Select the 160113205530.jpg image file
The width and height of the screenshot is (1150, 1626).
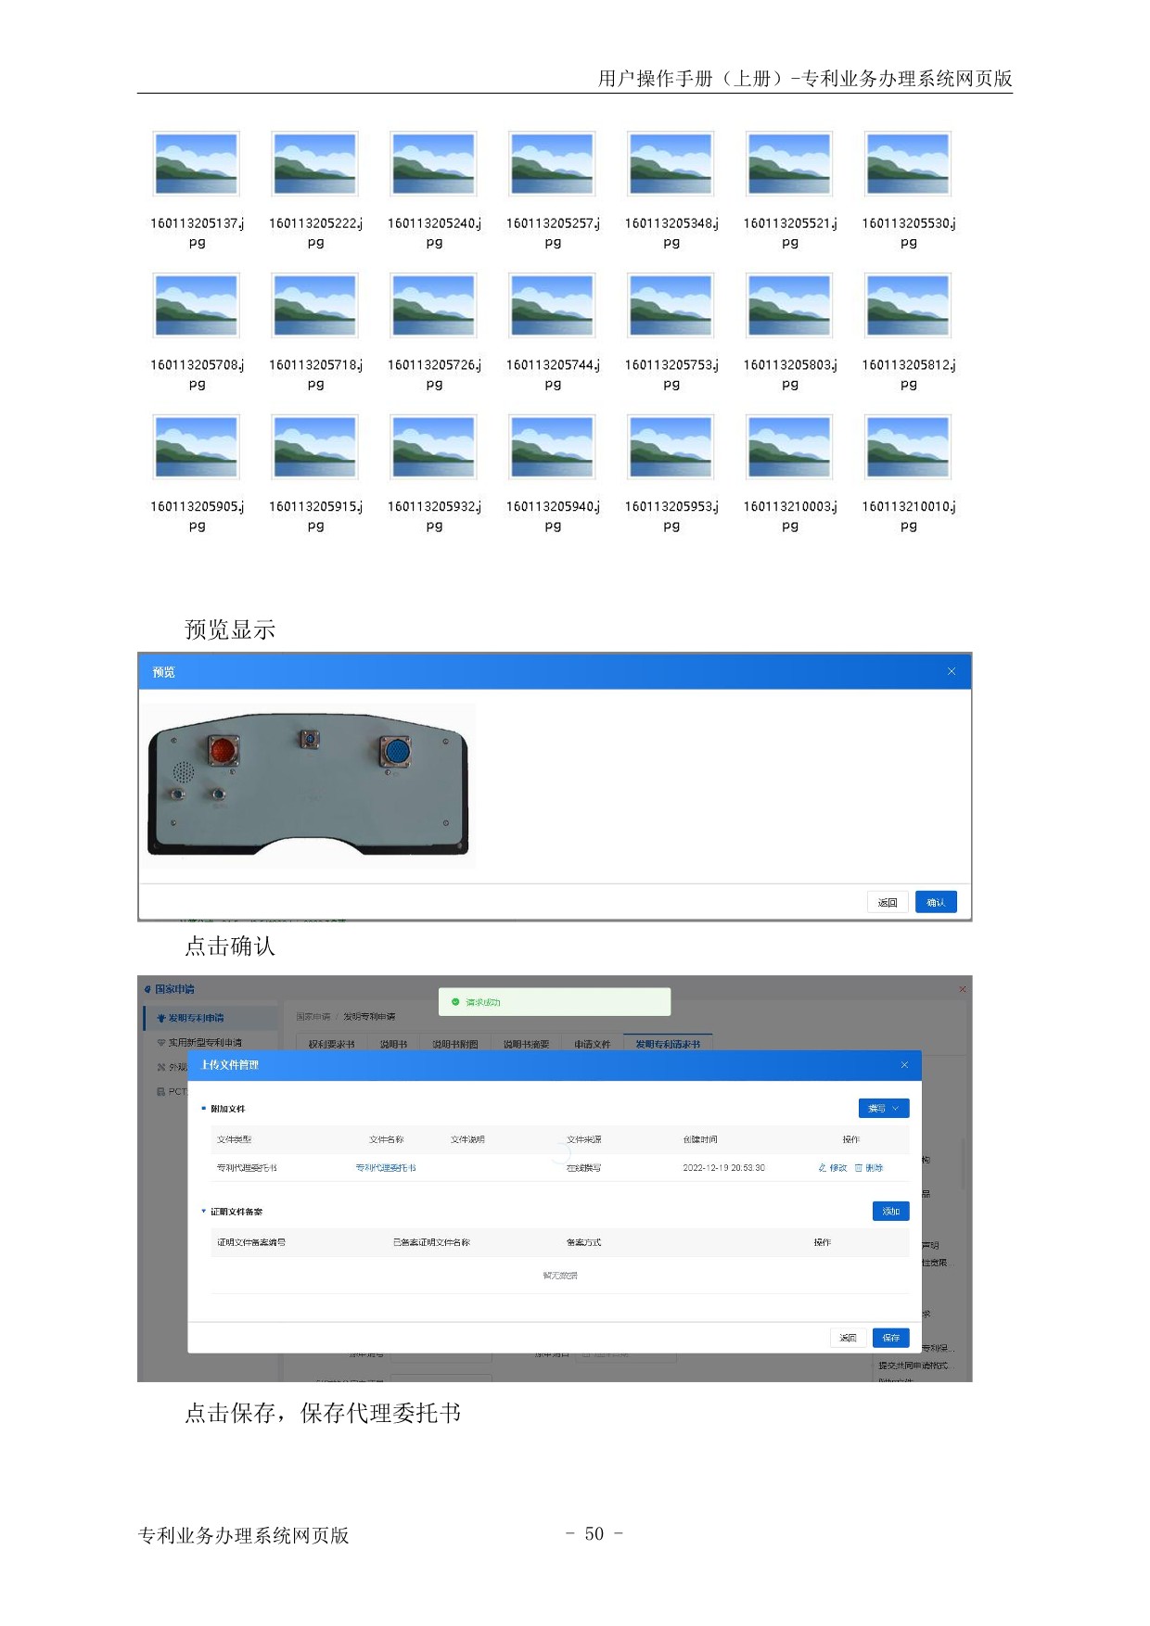908,164
